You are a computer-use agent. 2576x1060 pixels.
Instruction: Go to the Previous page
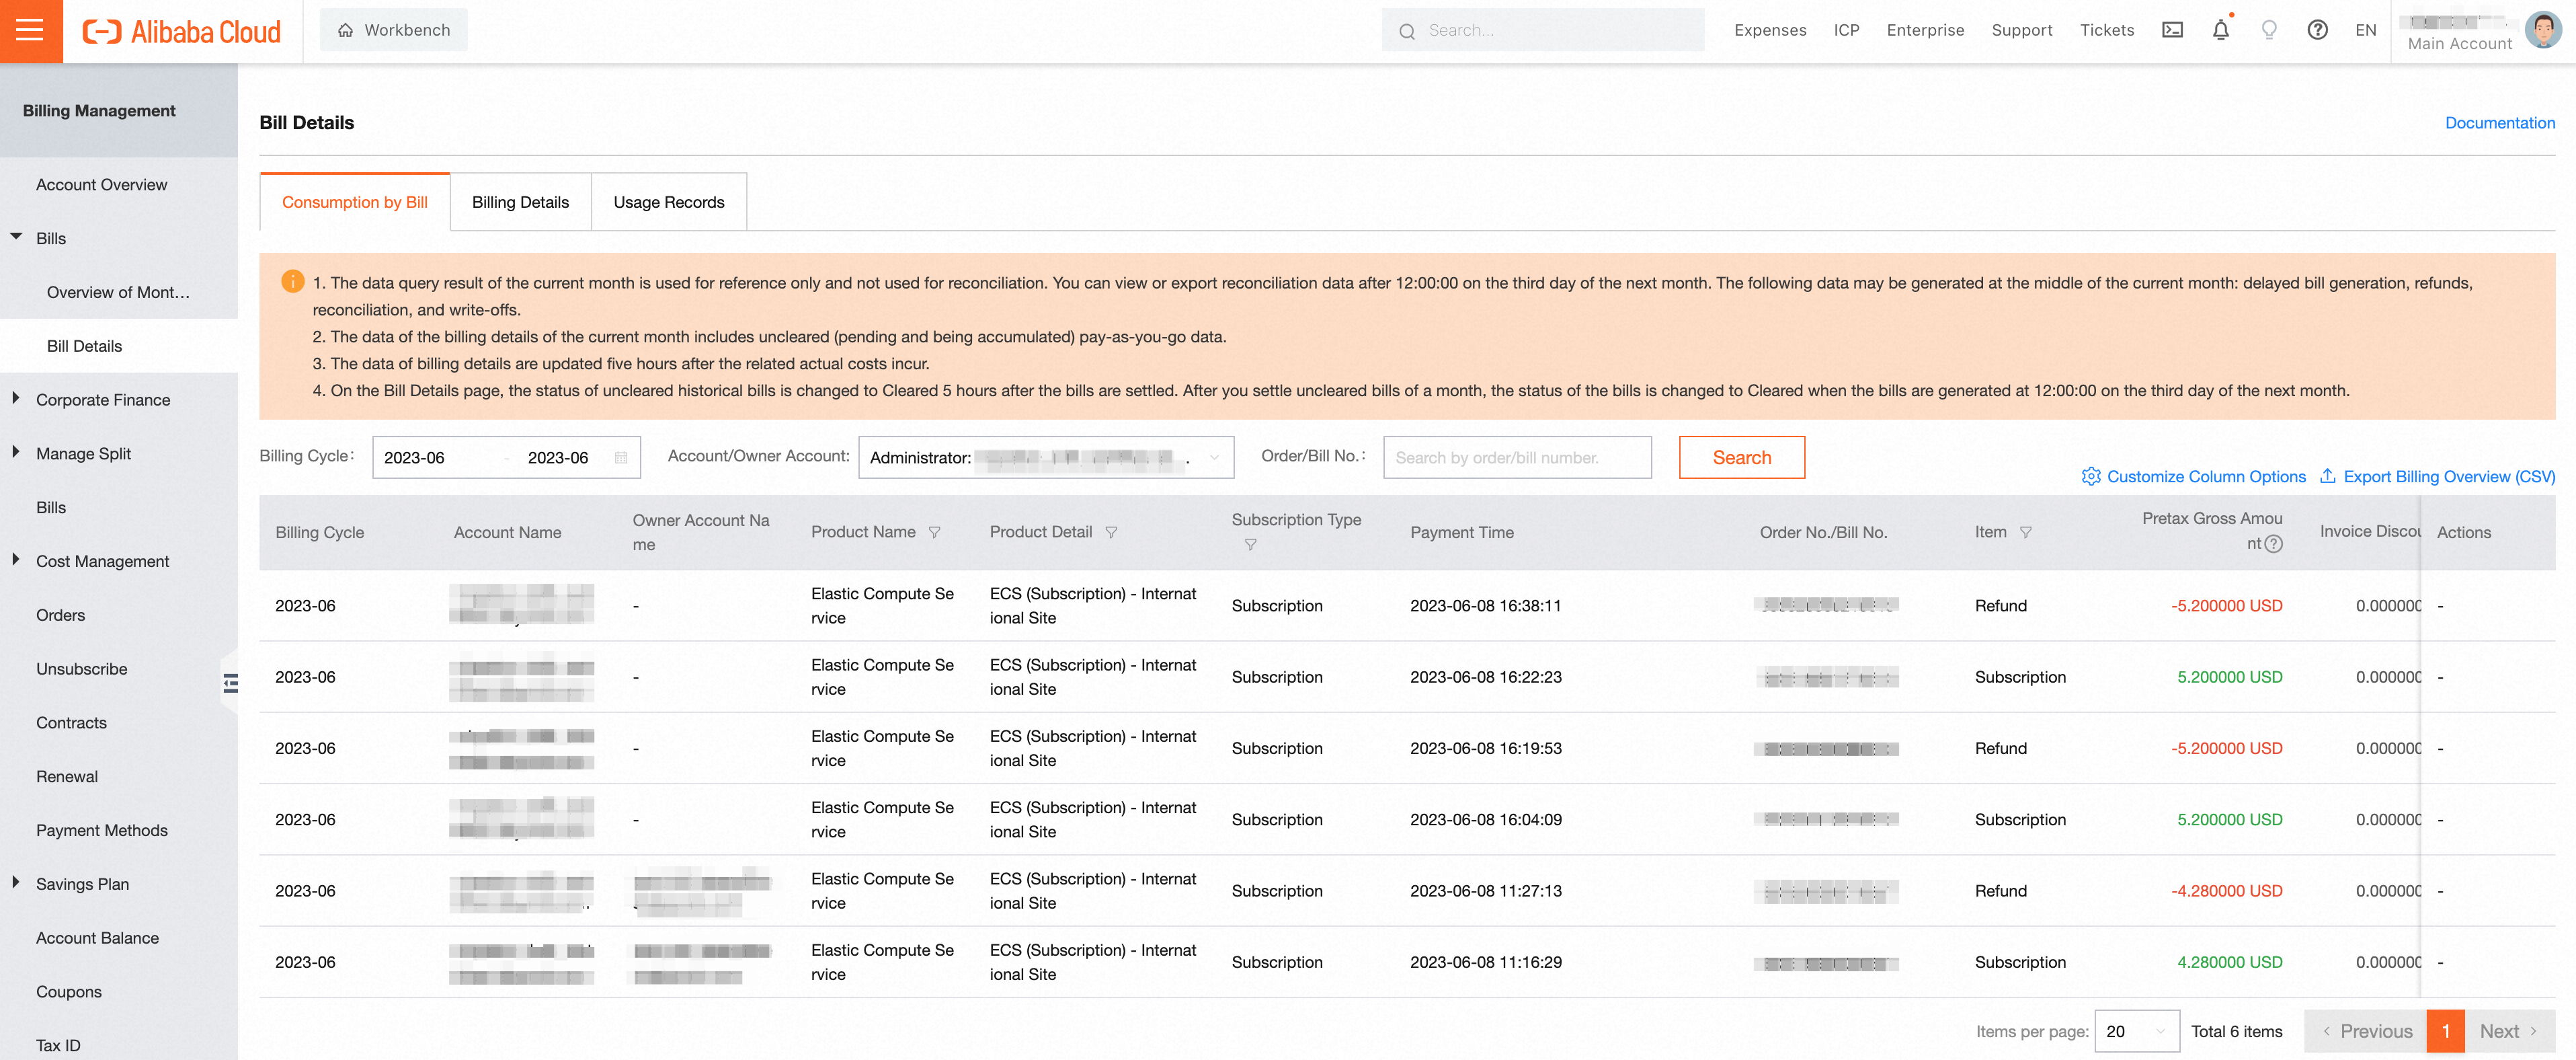tap(2366, 1031)
